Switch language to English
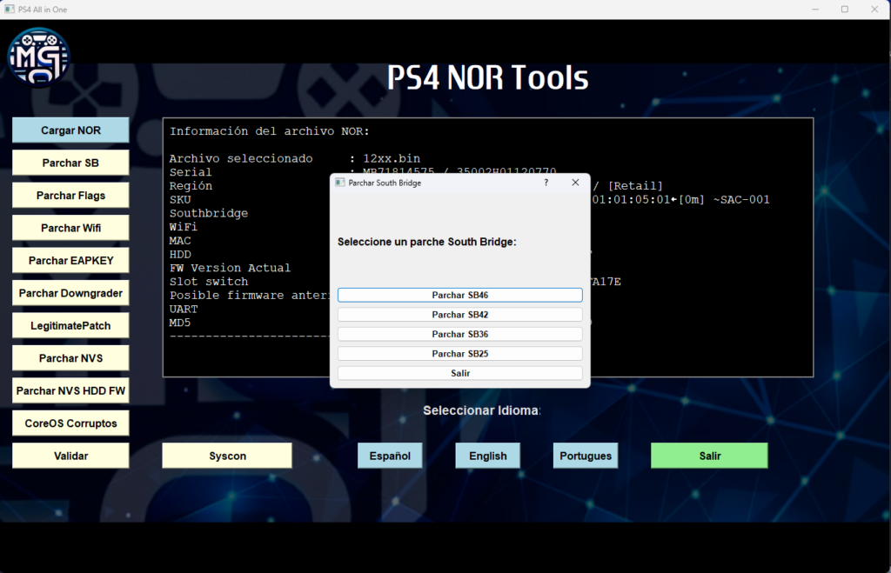This screenshot has height=573, width=891. coord(487,456)
